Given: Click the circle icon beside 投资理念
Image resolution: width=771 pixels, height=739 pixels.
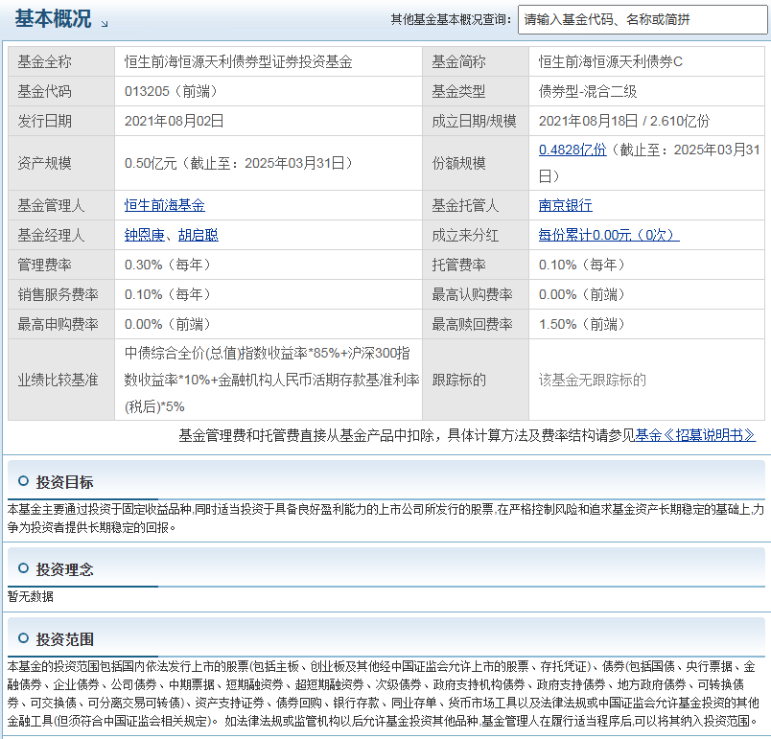Looking at the screenshot, I should 23,568.
